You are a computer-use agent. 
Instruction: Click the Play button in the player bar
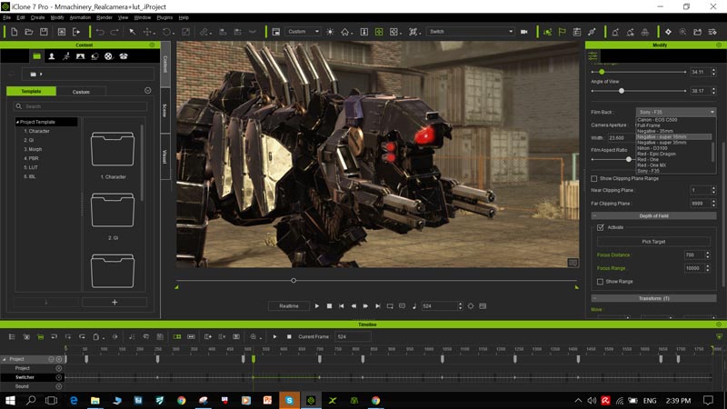tap(316, 306)
